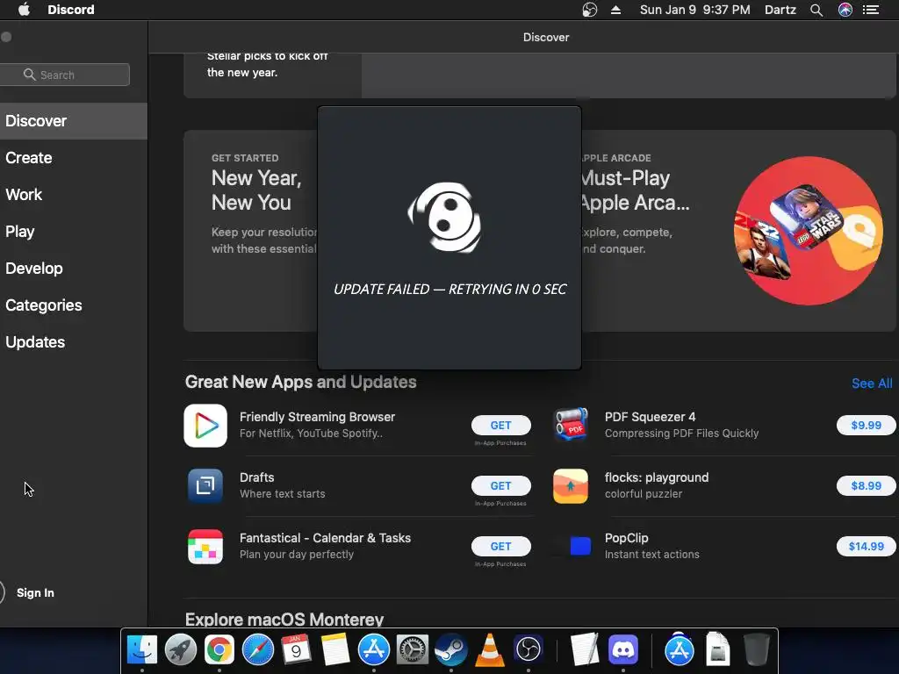Image resolution: width=899 pixels, height=674 pixels.
Task: Open App Store icon beside Notes in Dock
Action: point(374,649)
